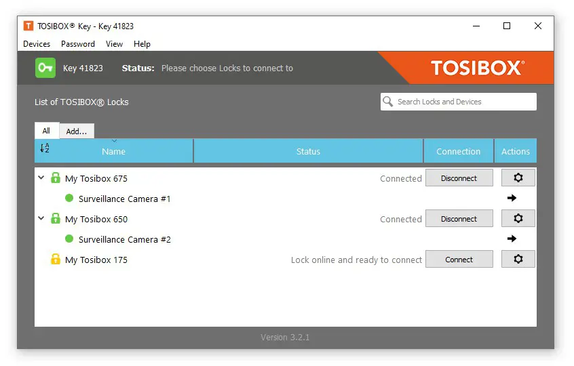Open gear settings for My Tosibox 650
The image size is (574, 366).
[x=518, y=218]
